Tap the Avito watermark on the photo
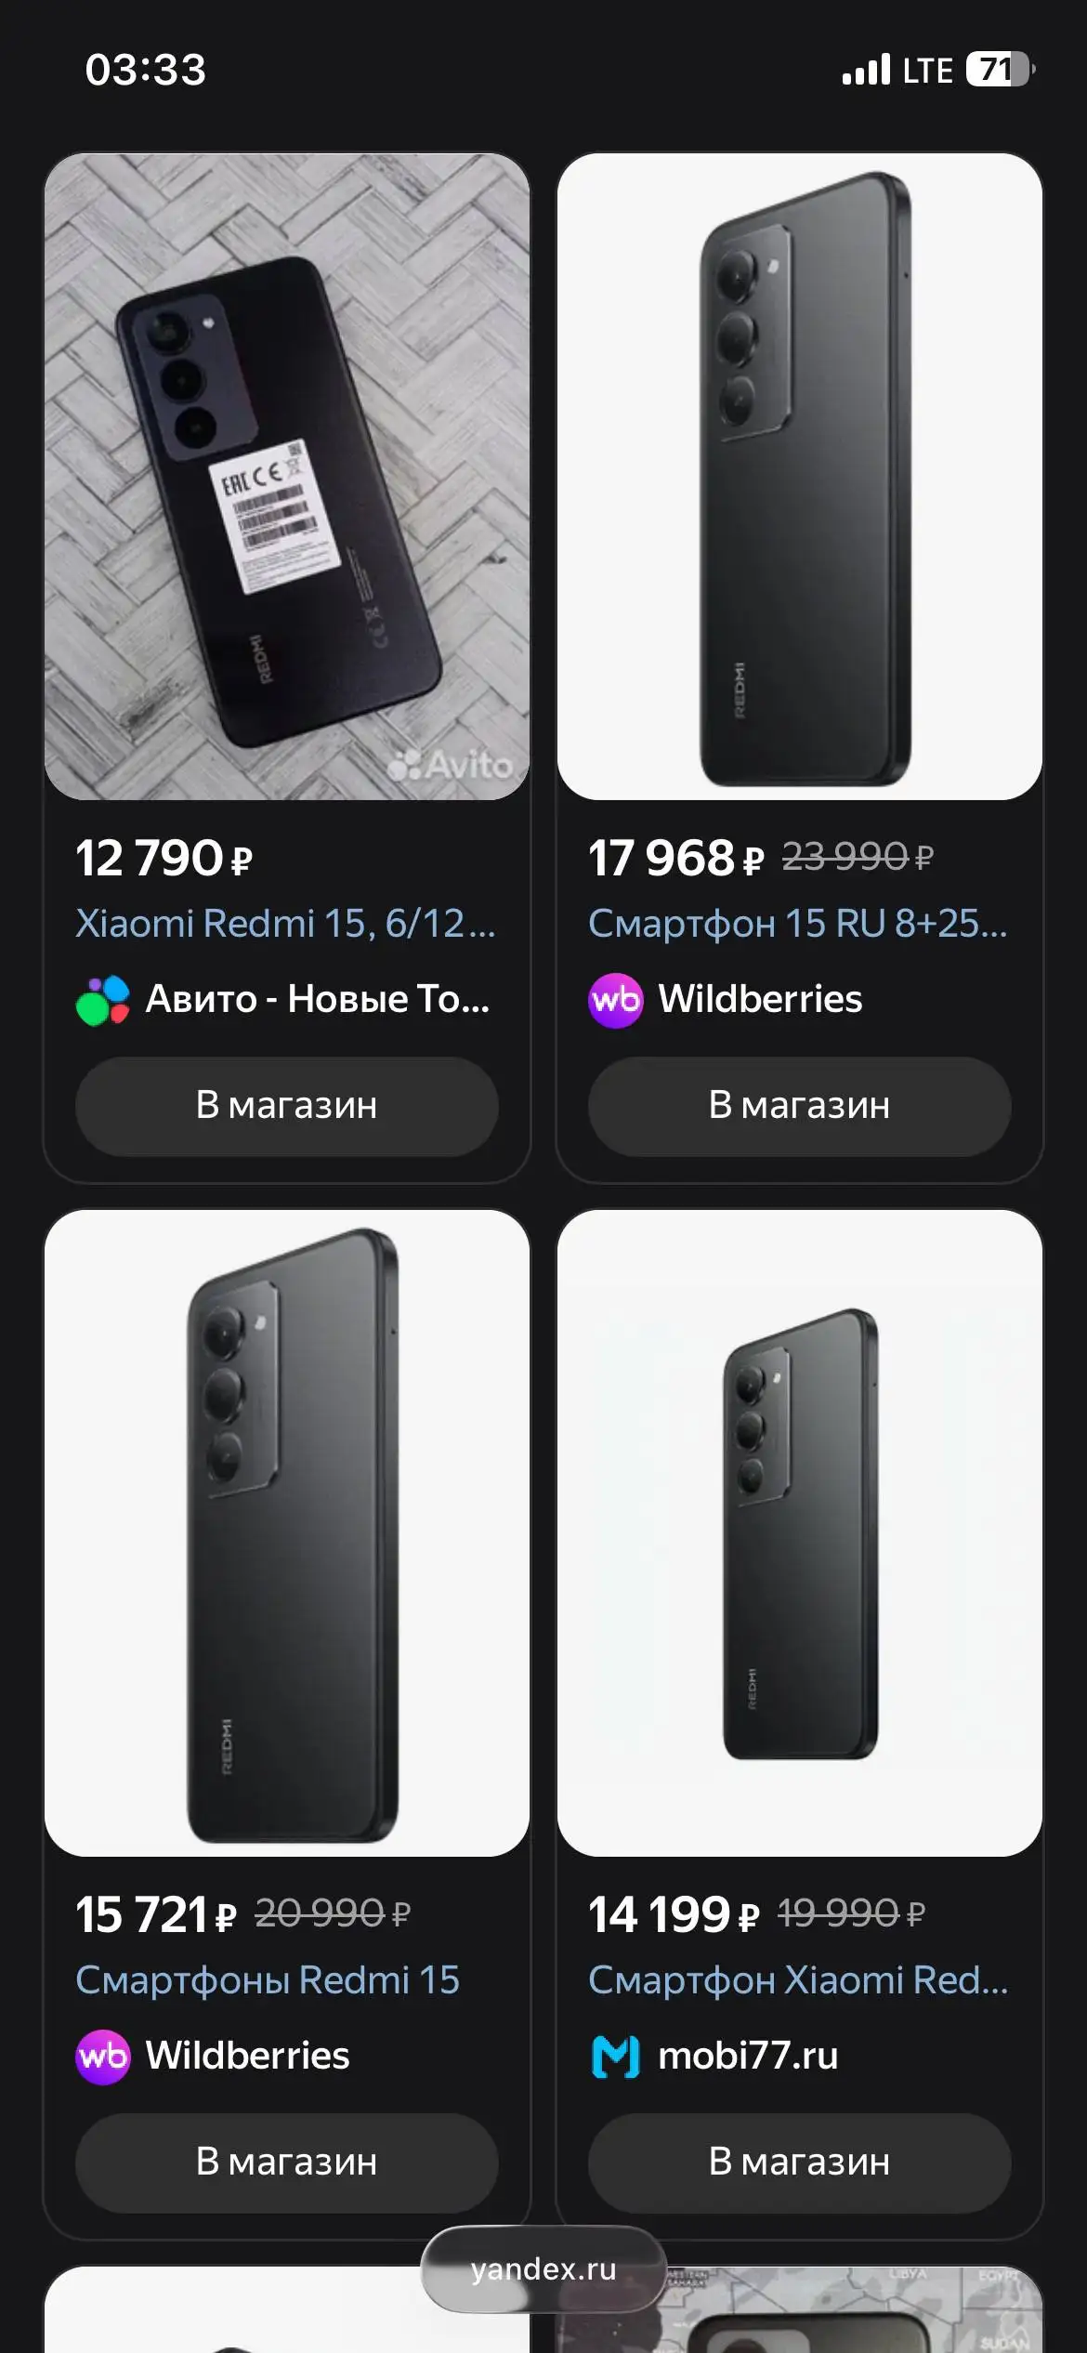Image resolution: width=1087 pixels, height=2353 pixels. (x=451, y=765)
